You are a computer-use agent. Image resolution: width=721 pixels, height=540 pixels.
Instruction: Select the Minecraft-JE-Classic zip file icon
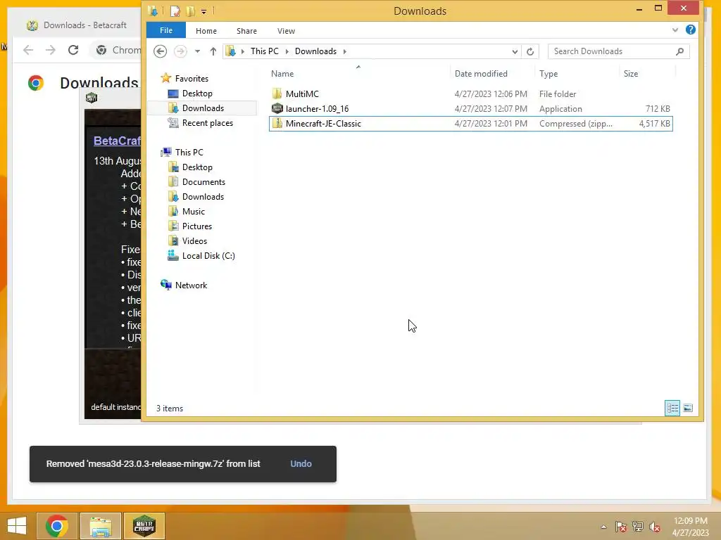pos(277,124)
